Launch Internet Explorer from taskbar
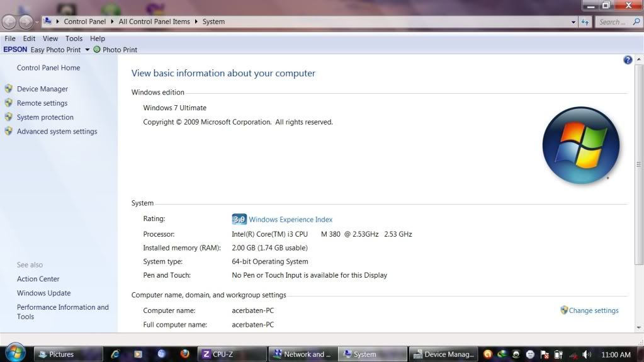Image resolution: width=644 pixels, height=362 pixels. click(115, 354)
